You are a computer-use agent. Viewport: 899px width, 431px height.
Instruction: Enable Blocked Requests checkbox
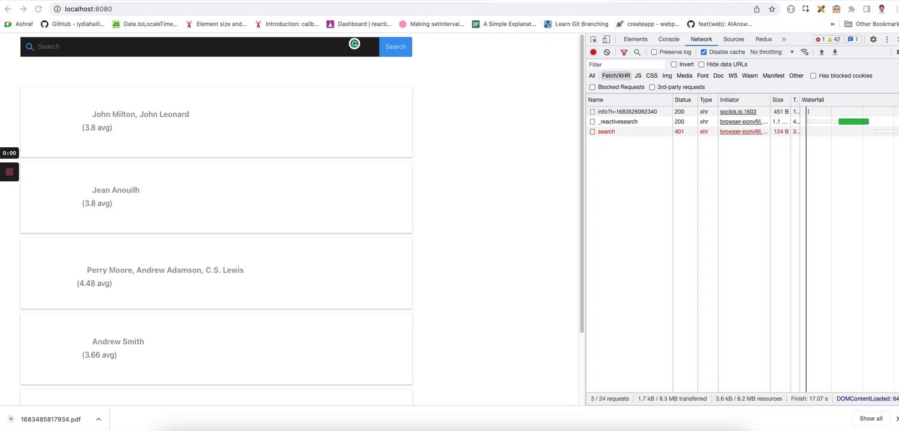coord(593,87)
